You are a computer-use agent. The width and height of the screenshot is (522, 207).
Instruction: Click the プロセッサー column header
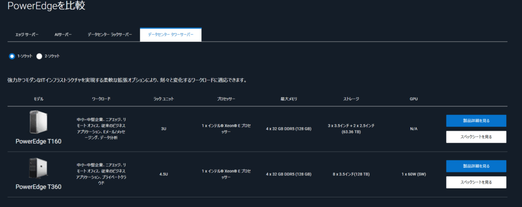tap(225, 98)
